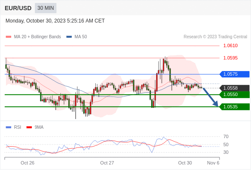This screenshot has height=170, width=251.
Task: Click the red 9MA legend swatch
Action: [29, 127]
